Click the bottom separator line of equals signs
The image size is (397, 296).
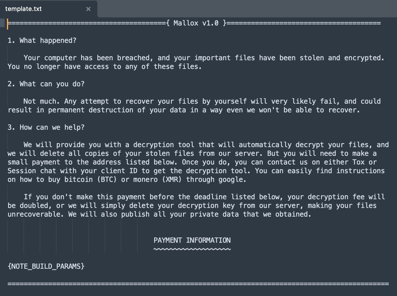(198, 284)
